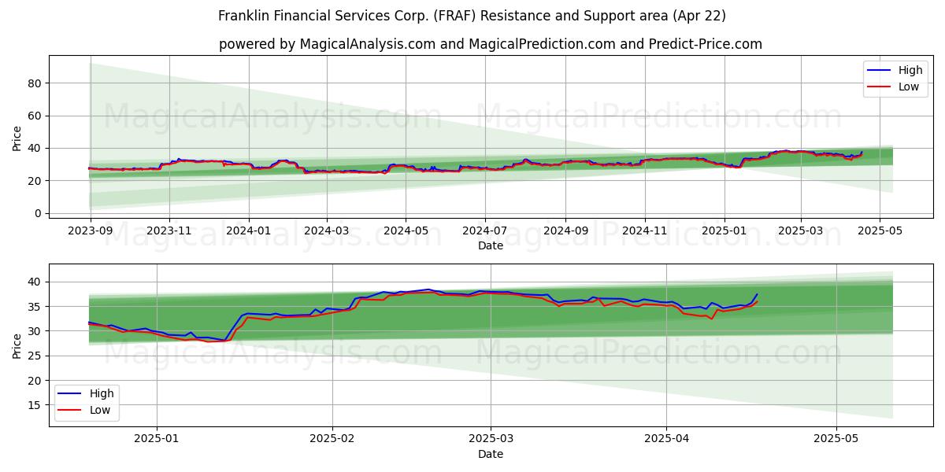945x472 pixels.
Task: Click the '2024-03' date tick label
Action: point(327,232)
